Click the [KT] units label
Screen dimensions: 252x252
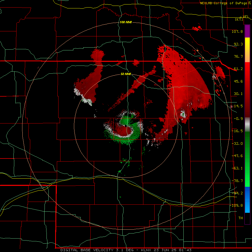click(x=239, y=19)
